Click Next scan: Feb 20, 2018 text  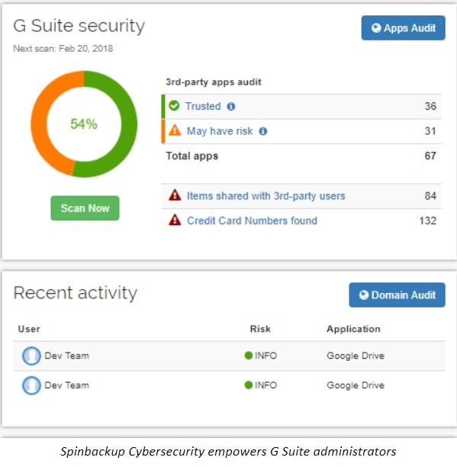[x=63, y=49]
